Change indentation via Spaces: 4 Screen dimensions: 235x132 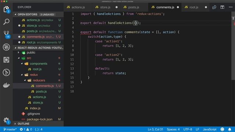tap(173, 129)
